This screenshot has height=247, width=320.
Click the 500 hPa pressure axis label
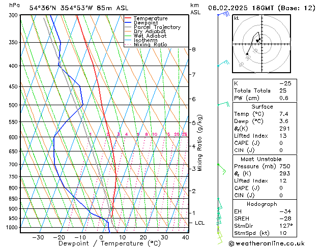point(13,105)
